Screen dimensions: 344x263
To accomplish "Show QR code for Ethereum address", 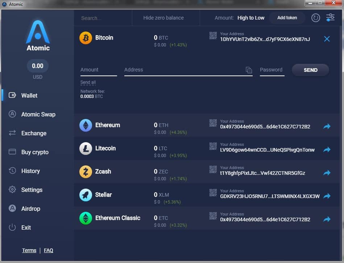I will (213, 123).
